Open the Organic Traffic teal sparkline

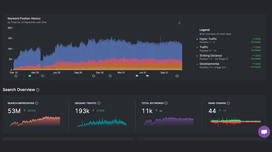pyautogui.click(x=102, y=122)
